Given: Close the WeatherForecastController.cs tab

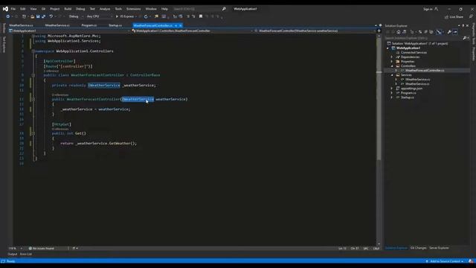Looking at the screenshot, I should (180, 25).
